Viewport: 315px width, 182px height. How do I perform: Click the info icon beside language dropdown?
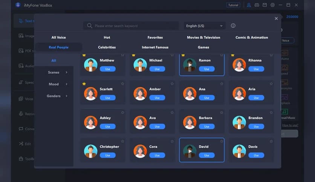(x=233, y=26)
